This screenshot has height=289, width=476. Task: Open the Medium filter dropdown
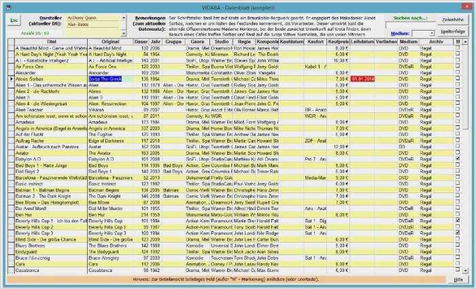click(x=432, y=33)
